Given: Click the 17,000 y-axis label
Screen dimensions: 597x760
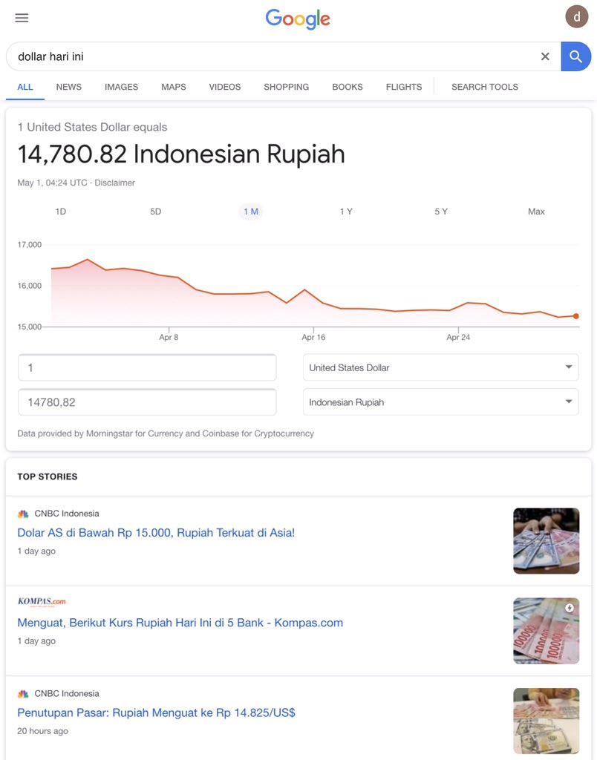Looking at the screenshot, I should pos(30,245).
